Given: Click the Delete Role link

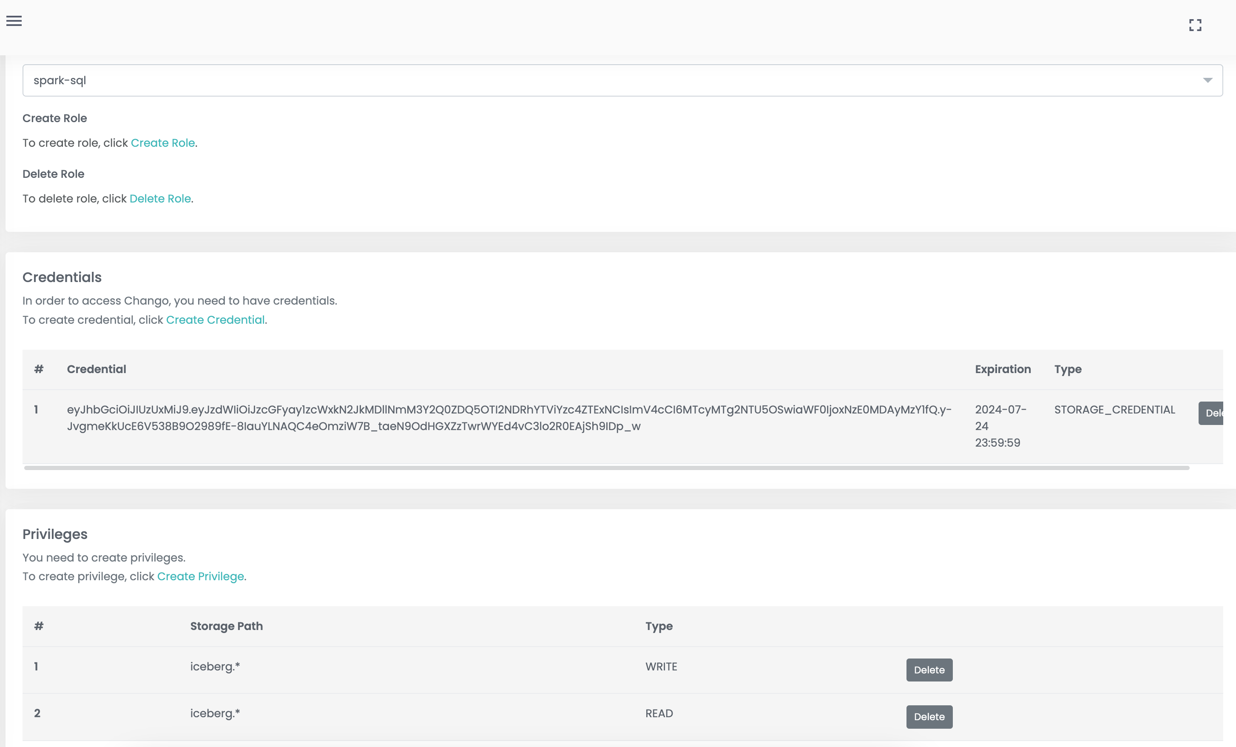Looking at the screenshot, I should click(x=160, y=199).
